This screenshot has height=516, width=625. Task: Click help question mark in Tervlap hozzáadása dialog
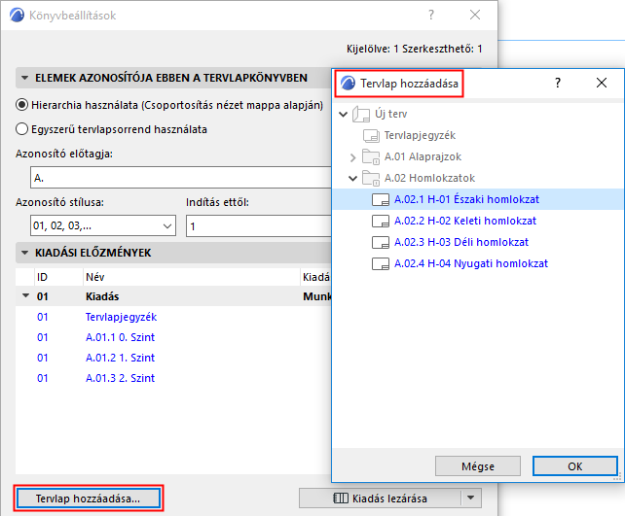[558, 84]
